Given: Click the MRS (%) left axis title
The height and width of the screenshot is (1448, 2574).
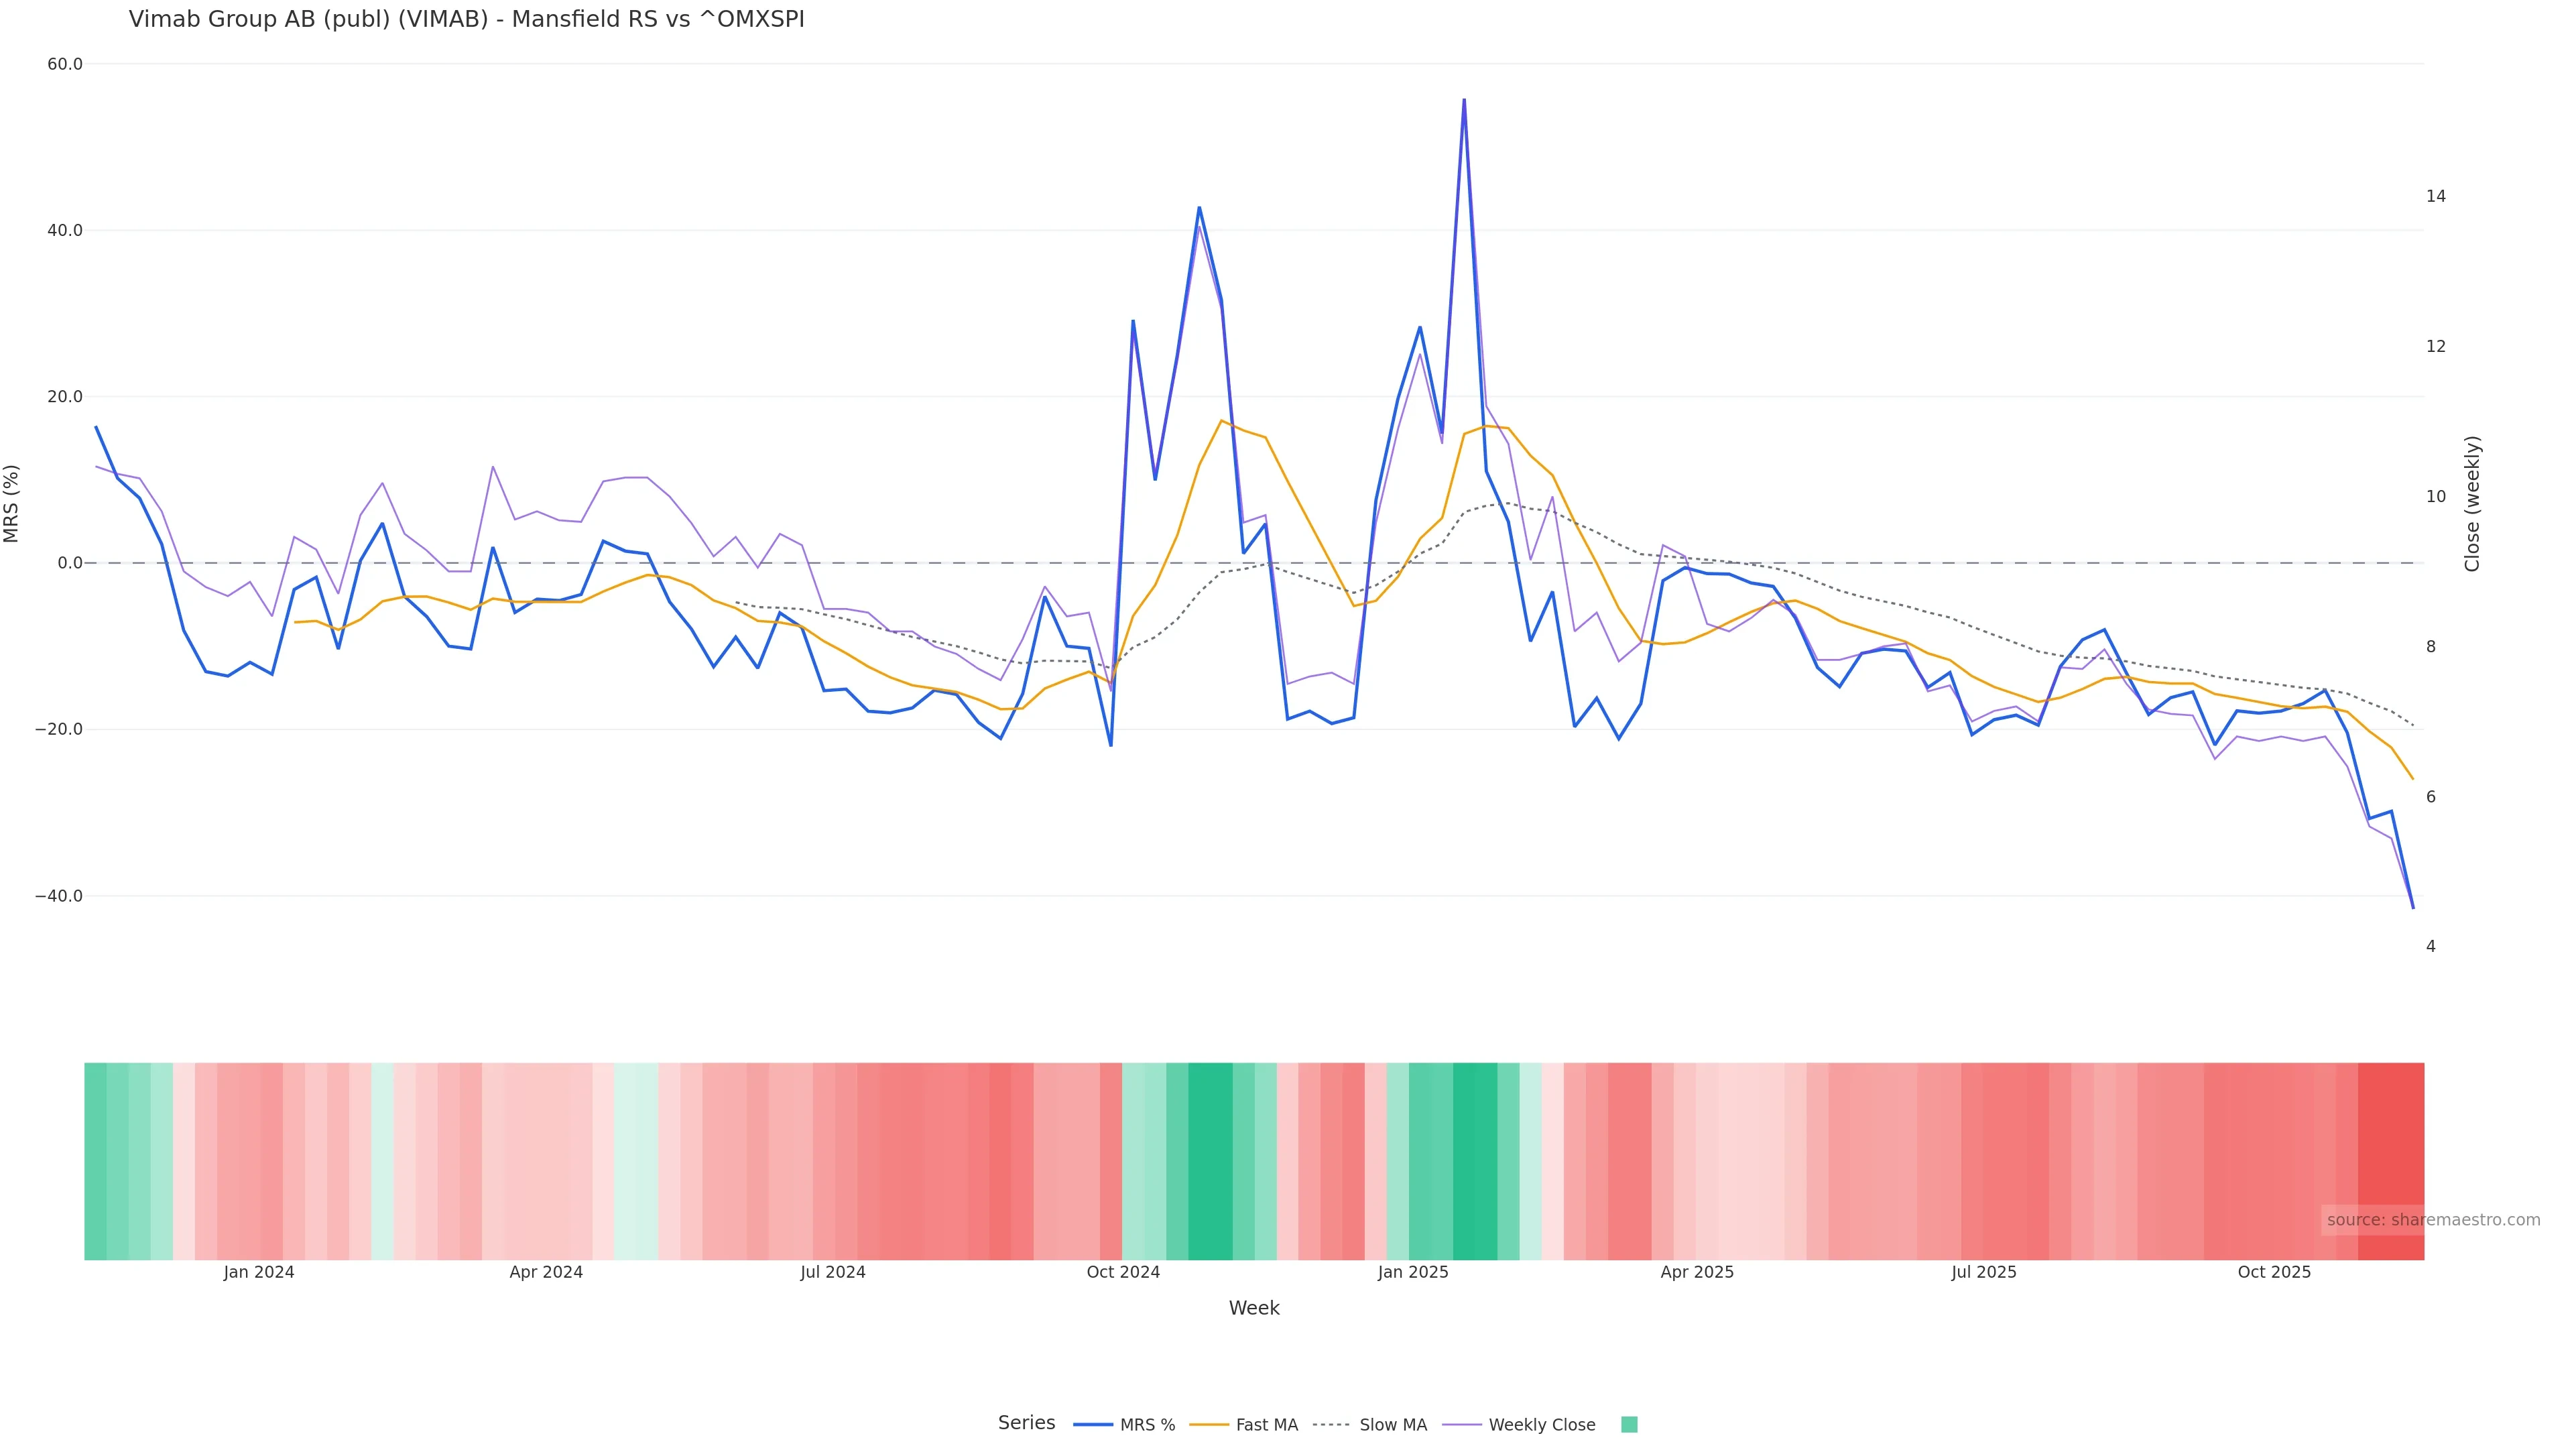Looking at the screenshot, I should coord(12,503).
